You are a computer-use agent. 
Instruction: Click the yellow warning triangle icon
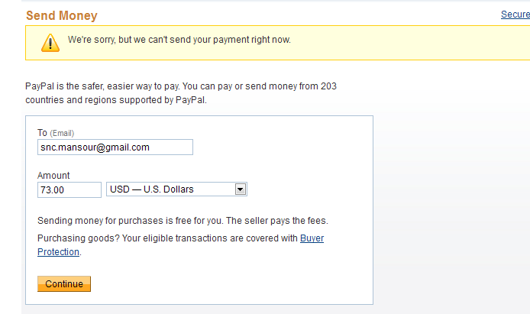pyautogui.click(x=50, y=43)
